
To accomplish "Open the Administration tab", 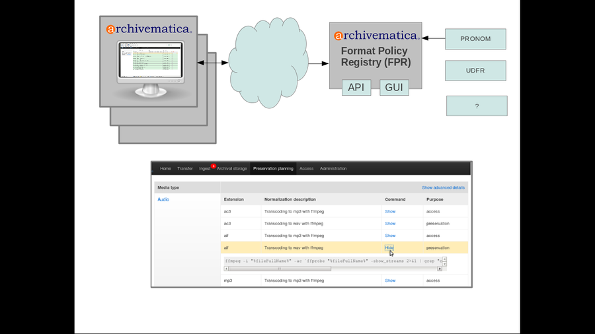I will pos(333,169).
